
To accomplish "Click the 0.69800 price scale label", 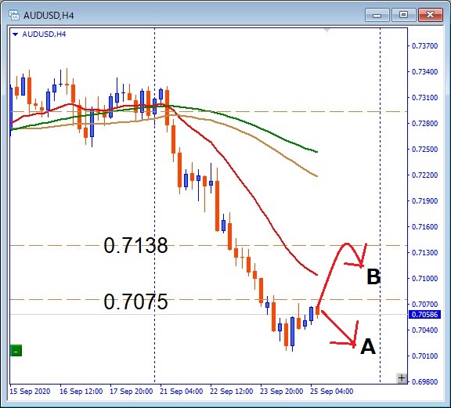I will click(424, 382).
